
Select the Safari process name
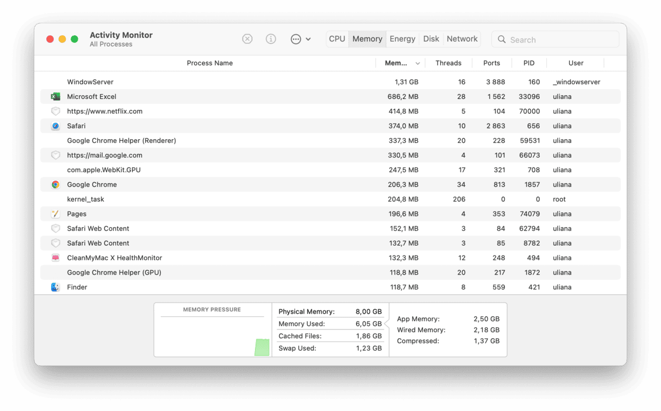76,126
